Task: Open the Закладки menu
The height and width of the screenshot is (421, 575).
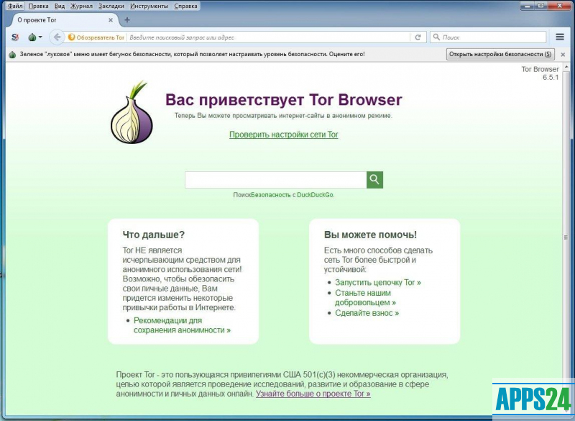Action: pos(111,6)
